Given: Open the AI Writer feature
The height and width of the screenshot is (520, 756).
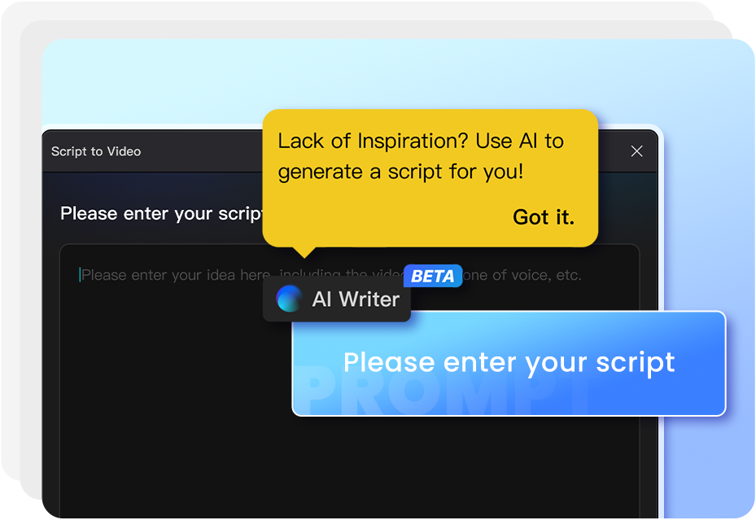Looking at the screenshot, I should point(337,299).
